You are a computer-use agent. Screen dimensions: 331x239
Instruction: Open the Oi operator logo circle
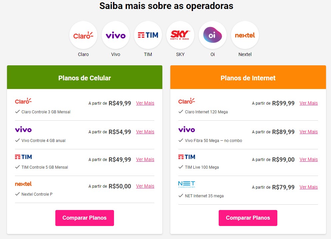pos(213,35)
